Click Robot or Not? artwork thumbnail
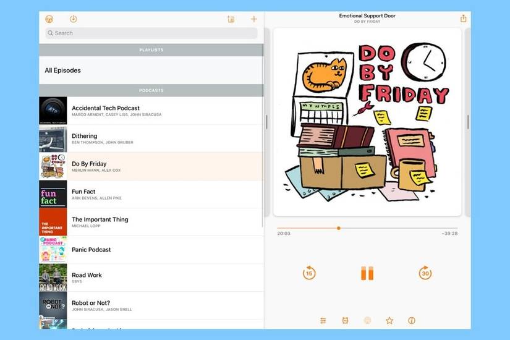The height and width of the screenshot is (340, 510). [53, 305]
